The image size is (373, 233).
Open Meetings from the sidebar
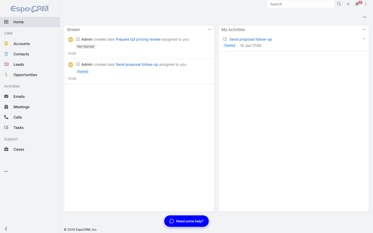pyautogui.click(x=30, y=107)
